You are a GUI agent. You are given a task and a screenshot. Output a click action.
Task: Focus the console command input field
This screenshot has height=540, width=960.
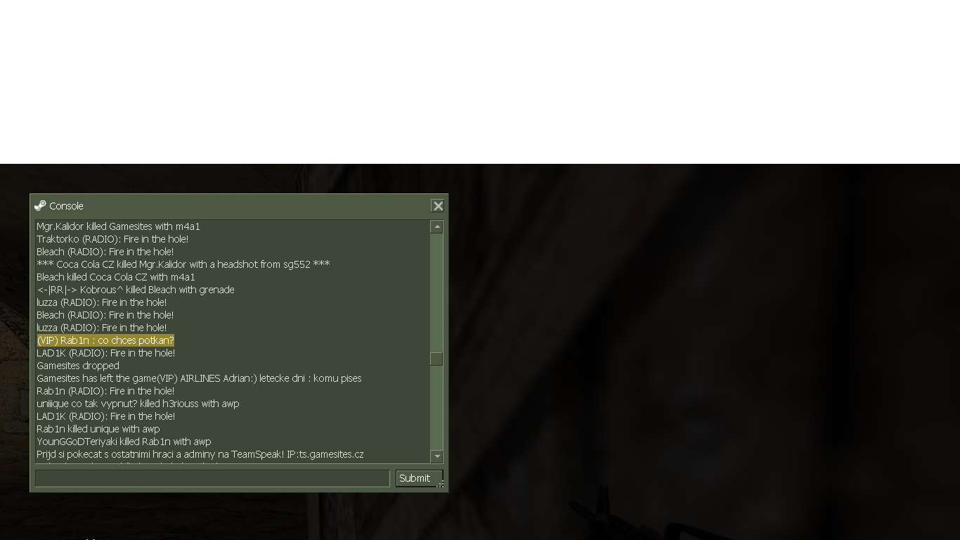(212, 478)
